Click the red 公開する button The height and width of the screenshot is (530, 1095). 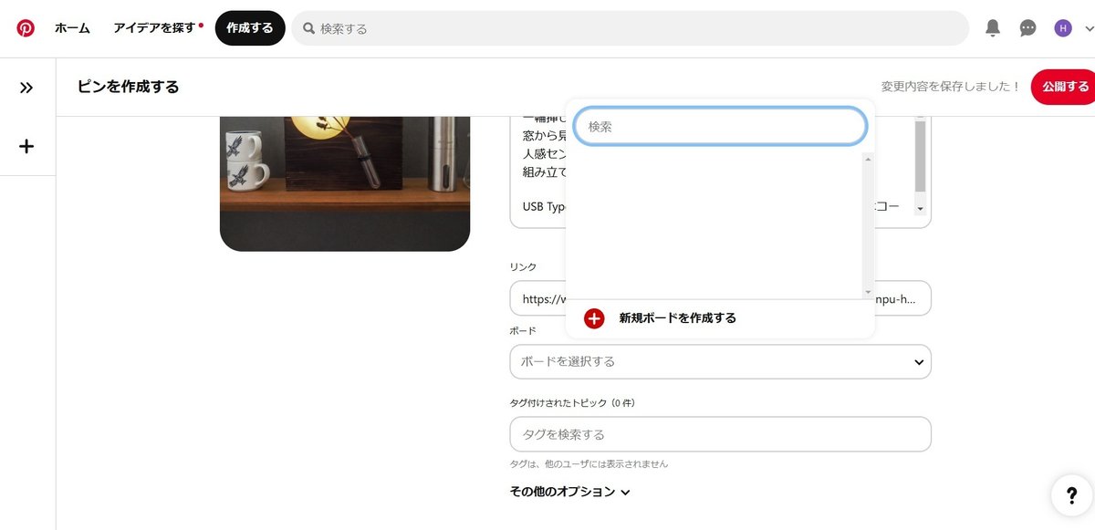1064,87
